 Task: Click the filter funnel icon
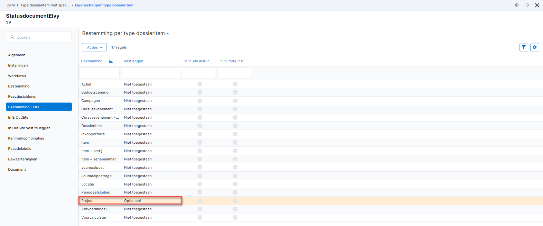pyautogui.click(x=524, y=47)
